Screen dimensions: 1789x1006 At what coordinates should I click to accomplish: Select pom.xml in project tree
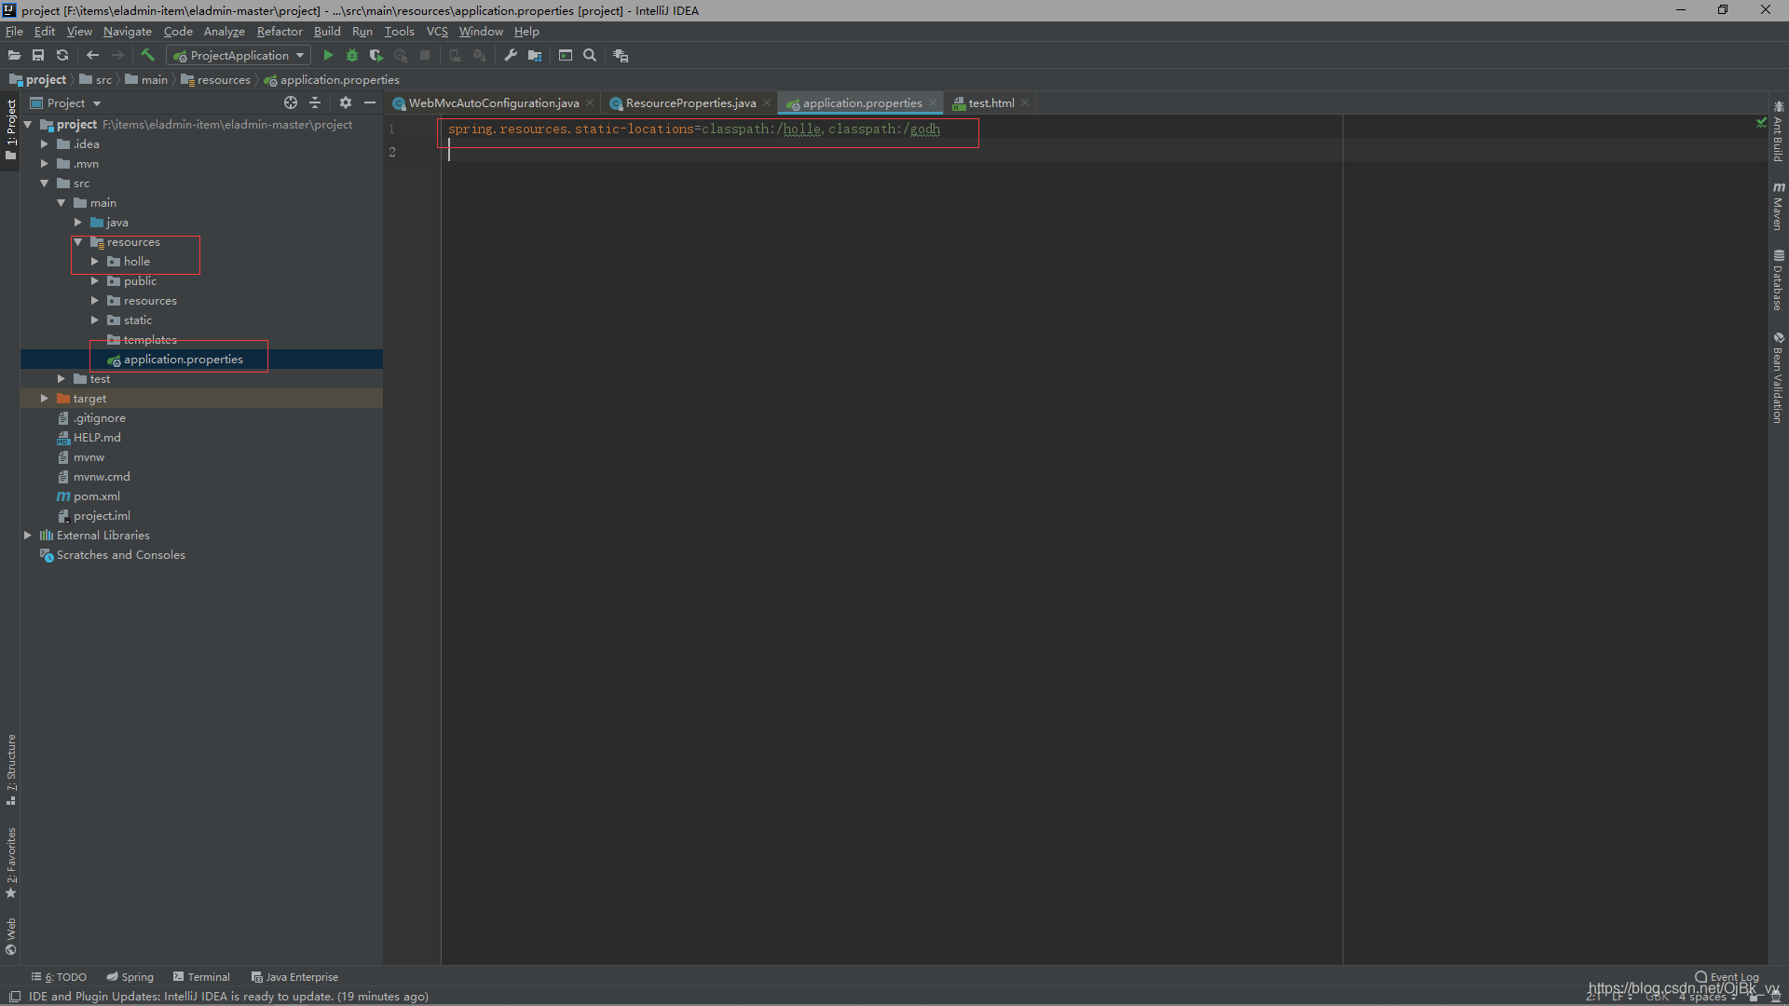[x=96, y=496]
